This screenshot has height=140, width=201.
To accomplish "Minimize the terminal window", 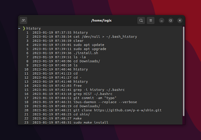I will pyautogui.click(x=161, y=20).
